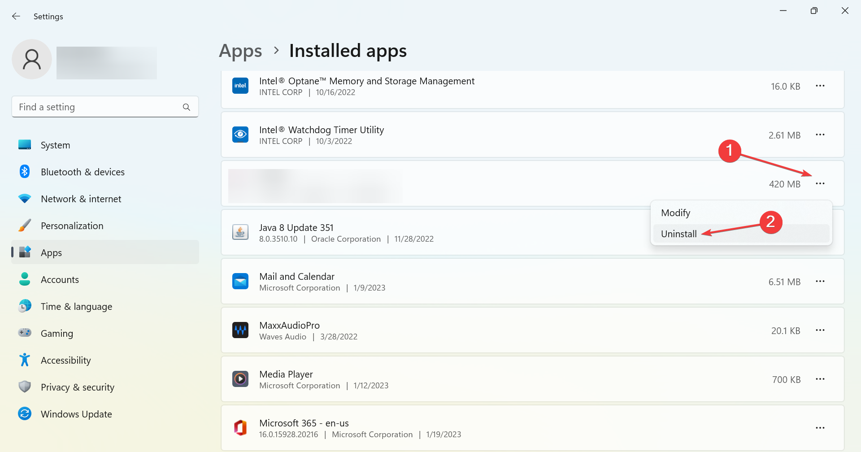Click the 16.0 KB size value
Image resolution: width=861 pixels, height=452 pixels.
(786, 87)
